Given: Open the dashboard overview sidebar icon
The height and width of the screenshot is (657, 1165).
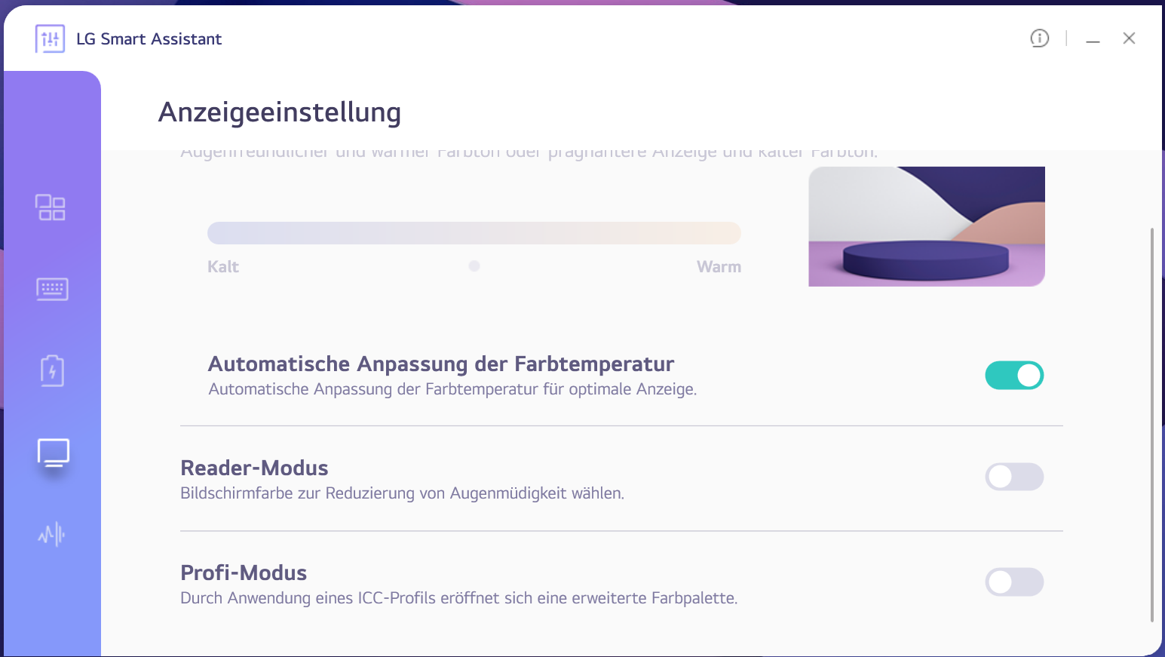Looking at the screenshot, I should [x=51, y=207].
